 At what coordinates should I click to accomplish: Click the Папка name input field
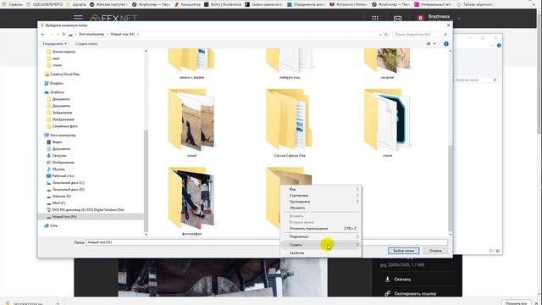pos(267,242)
